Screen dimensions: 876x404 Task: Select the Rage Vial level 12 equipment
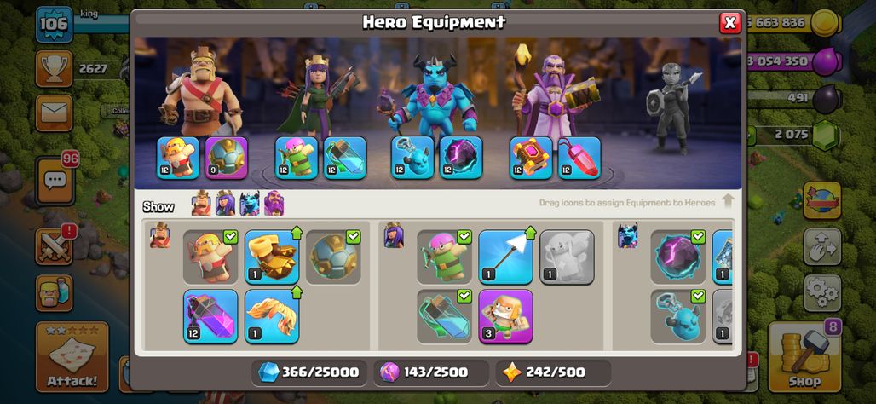(x=210, y=316)
